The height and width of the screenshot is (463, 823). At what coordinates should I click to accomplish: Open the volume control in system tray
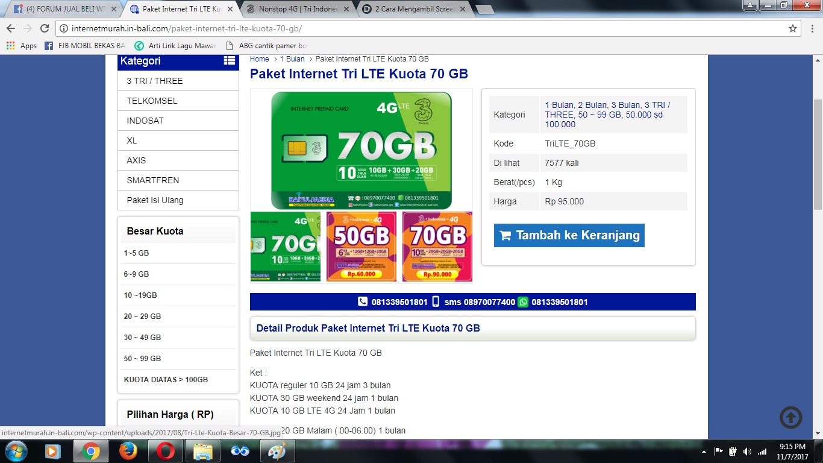point(747,452)
